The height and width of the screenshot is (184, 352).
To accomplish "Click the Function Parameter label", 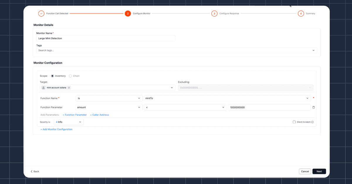I will pyautogui.click(x=51, y=107).
